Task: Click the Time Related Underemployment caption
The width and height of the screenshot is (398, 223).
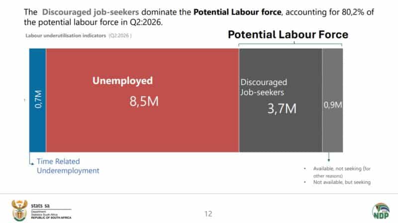Action: tap(68, 166)
